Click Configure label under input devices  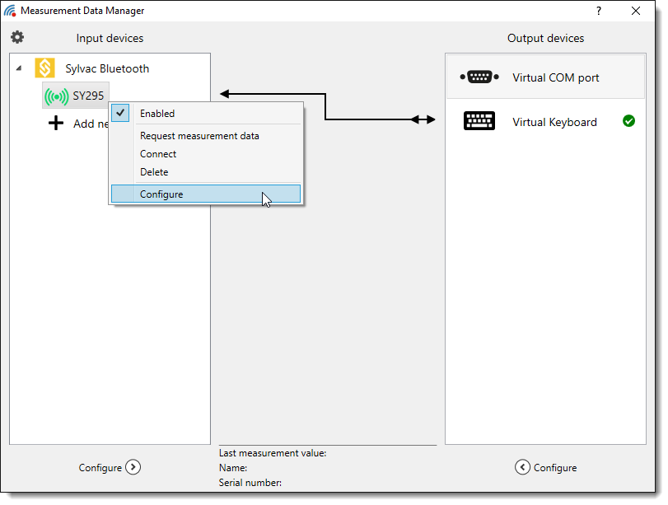[100, 468]
